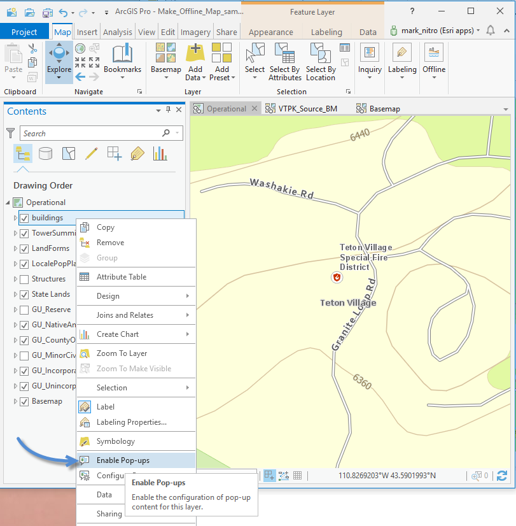Open the Analysis ribbon tab

[117, 32]
